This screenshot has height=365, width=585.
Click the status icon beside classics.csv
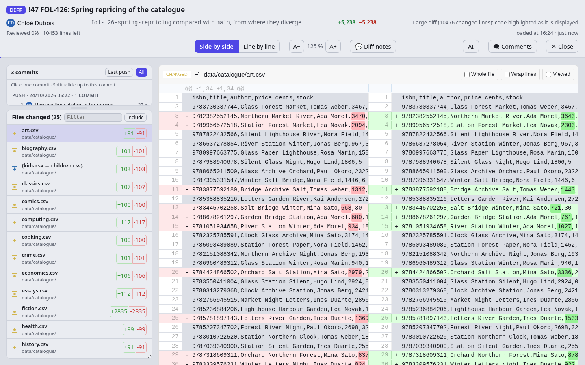coord(15,187)
